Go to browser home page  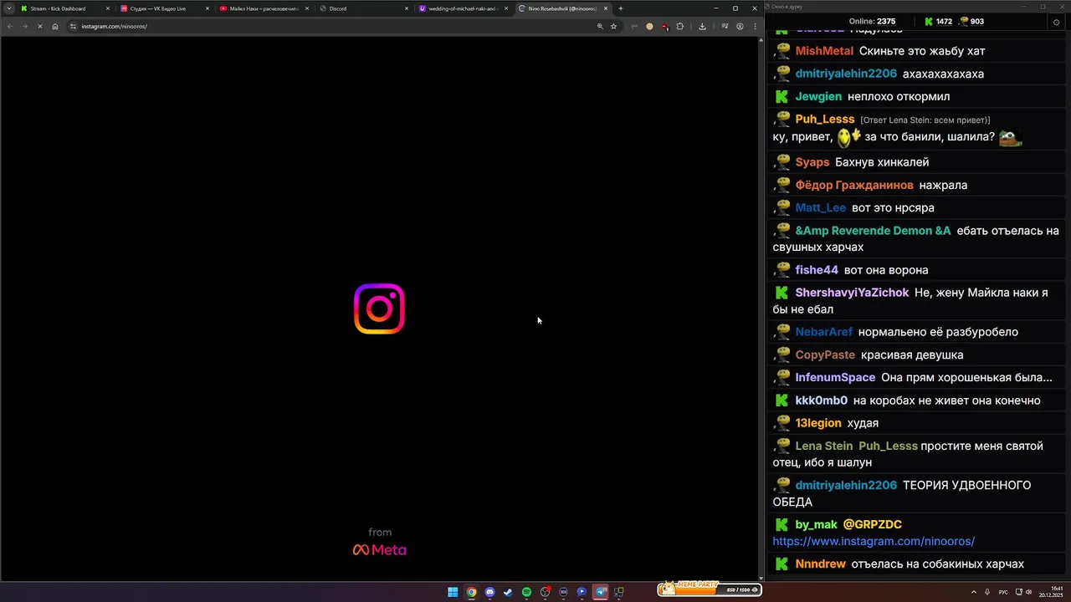coord(55,26)
